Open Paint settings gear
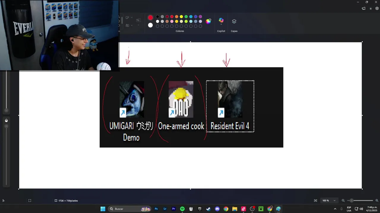The height and width of the screenshot is (213, 380). tap(377, 9)
